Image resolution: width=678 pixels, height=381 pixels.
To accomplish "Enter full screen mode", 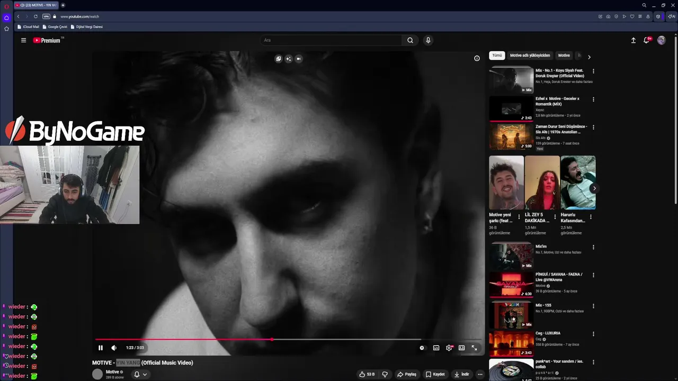I will [475, 348].
